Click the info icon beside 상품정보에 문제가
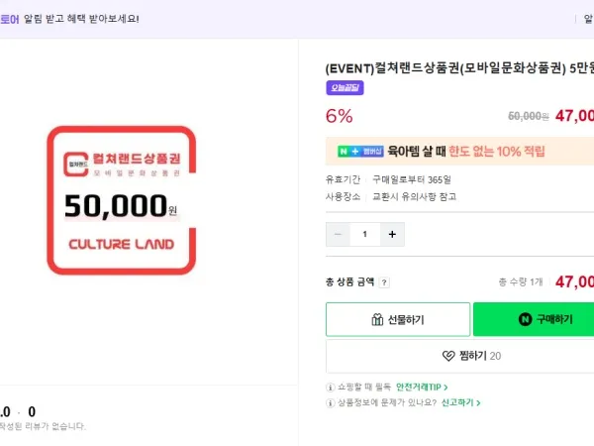The height and width of the screenshot is (446, 594). coord(331,402)
